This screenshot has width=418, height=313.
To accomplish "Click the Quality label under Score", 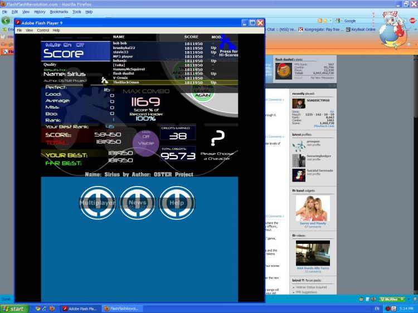I will (x=50, y=65).
